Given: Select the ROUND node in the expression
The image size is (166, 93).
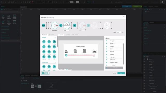Looking at the screenshot, I should click(x=43, y=25).
